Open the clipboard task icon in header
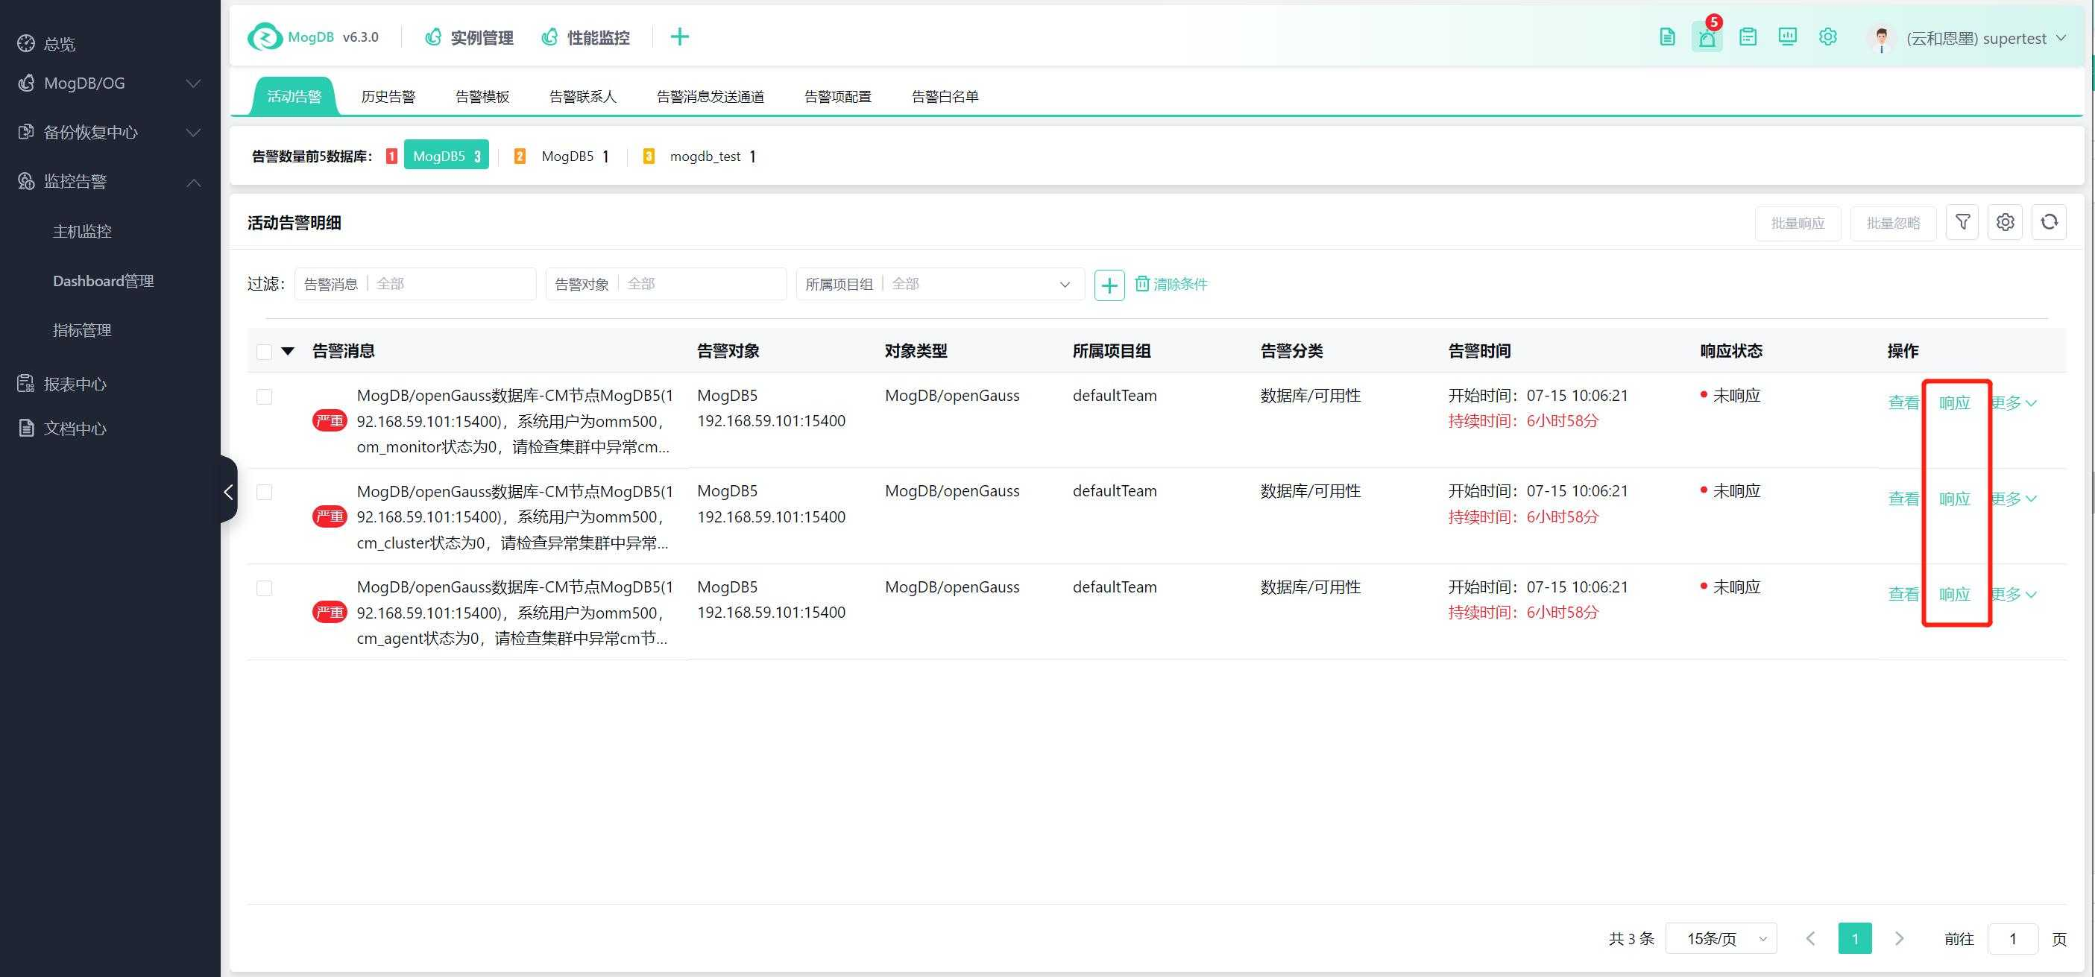Image resolution: width=2095 pixels, height=977 pixels. [1748, 37]
